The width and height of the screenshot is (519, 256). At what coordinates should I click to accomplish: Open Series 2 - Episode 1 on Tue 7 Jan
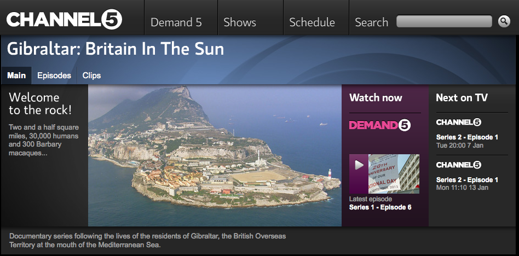pos(467,137)
